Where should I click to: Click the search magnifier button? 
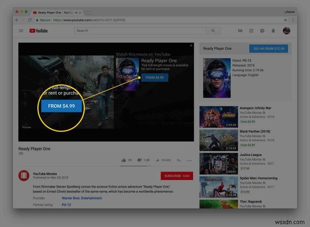tap(213, 31)
